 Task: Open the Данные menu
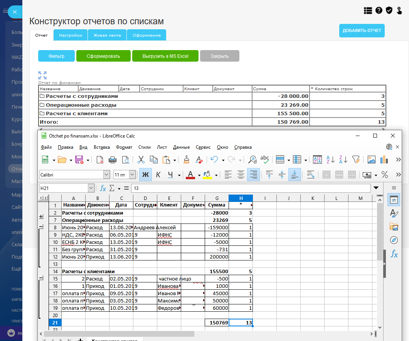coord(181,147)
